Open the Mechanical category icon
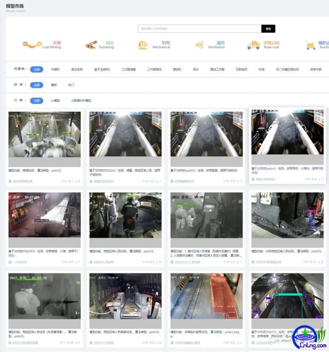Image resolution: width=329 pixels, height=352 pixels. pos(143,45)
